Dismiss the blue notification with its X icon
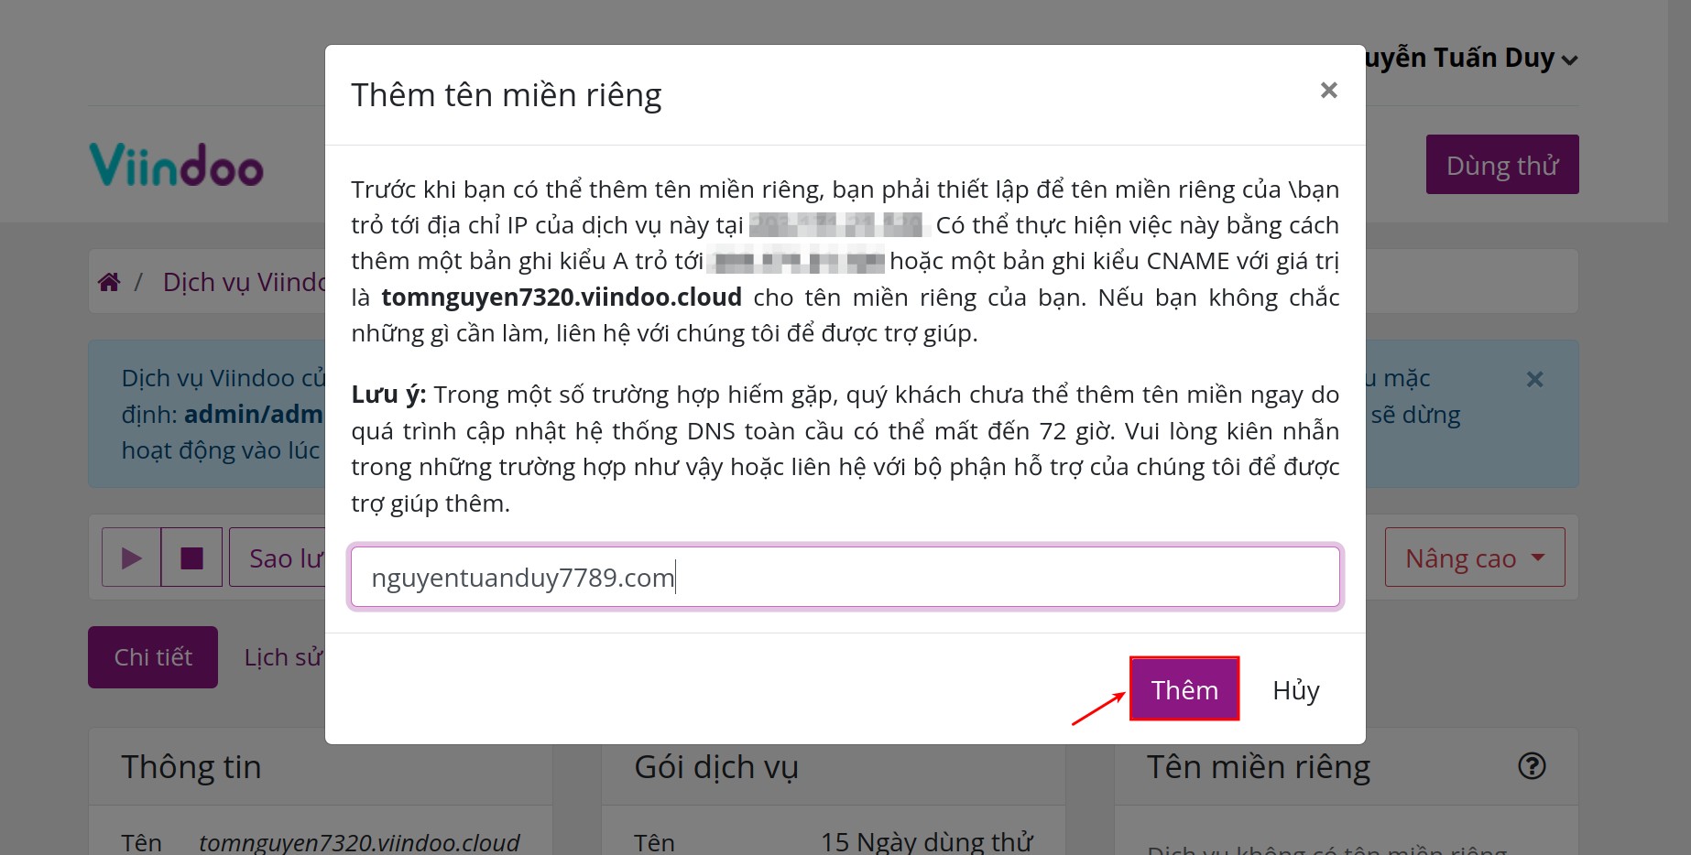The image size is (1691, 855). coord(1534,378)
